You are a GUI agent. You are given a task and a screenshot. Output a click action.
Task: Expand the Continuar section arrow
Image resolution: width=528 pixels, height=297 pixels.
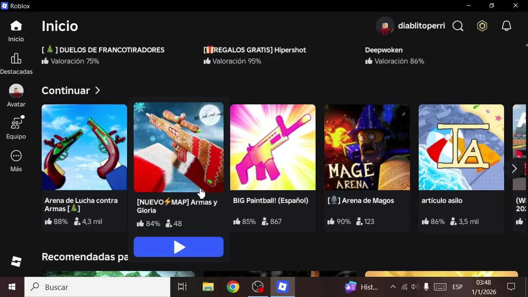pyautogui.click(x=97, y=90)
